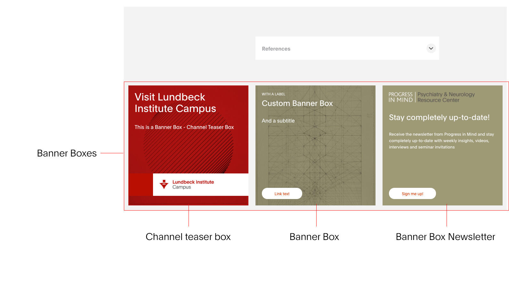Open the Lundbeck Institute Campus logo text

tap(193, 184)
